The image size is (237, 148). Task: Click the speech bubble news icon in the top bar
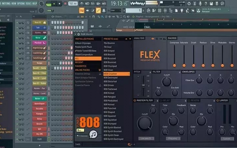[222, 3]
